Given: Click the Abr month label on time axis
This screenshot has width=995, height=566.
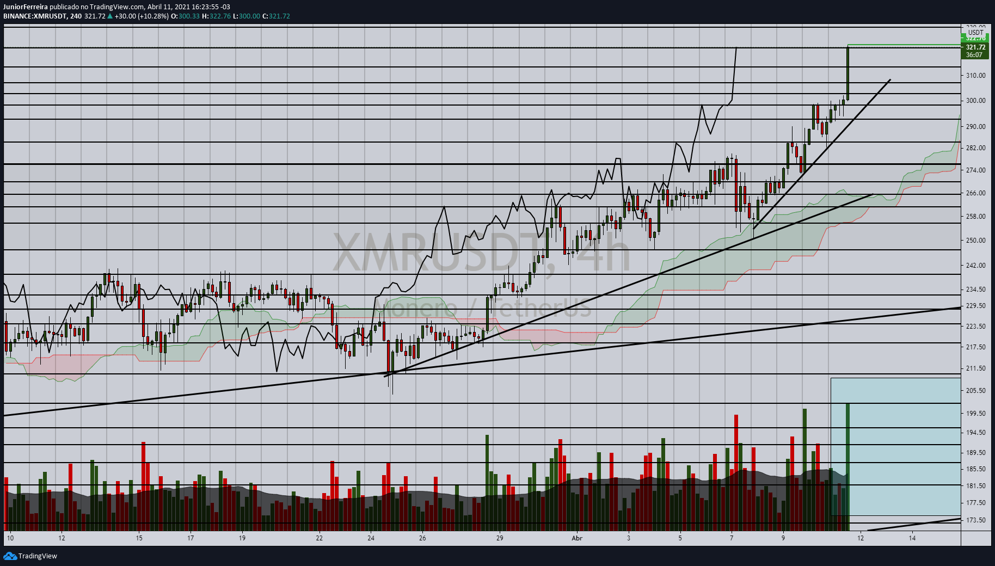Looking at the screenshot, I should point(577,538).
